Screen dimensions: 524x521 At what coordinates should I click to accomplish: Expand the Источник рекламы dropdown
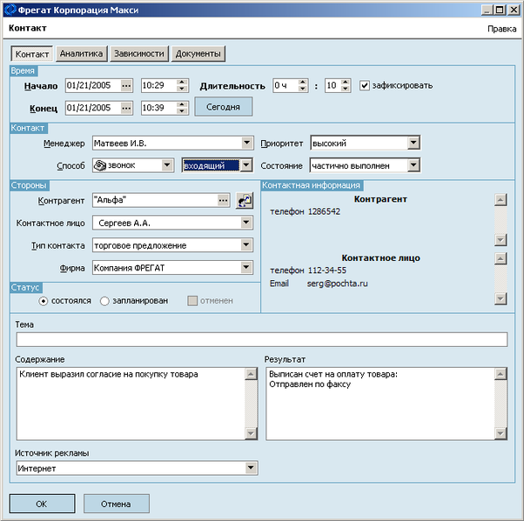(251, 468)
